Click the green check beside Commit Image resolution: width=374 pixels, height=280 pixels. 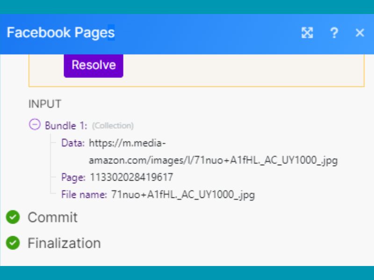[13, 217]
